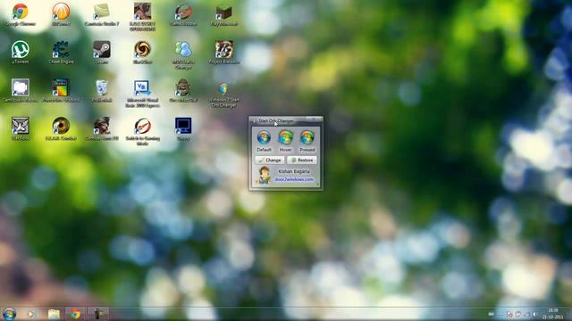This screenshot has height=321, width=572.
Task: Click the 'Kishan Bagaria' name text
Action: click(x=294, y=171)
